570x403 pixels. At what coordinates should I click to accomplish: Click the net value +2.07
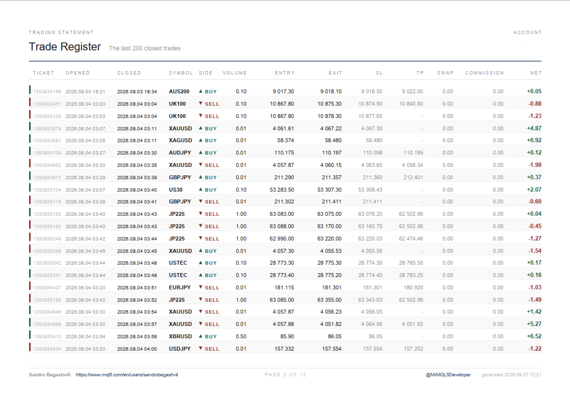[534, 190]
